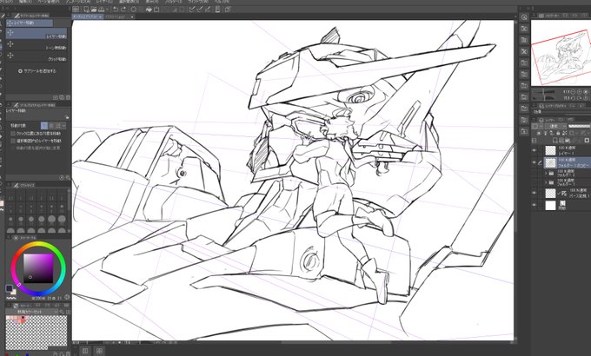Open the Brush Size panel menu
Viewport: 591px width, 356px height.
click(x=9, y=185)
